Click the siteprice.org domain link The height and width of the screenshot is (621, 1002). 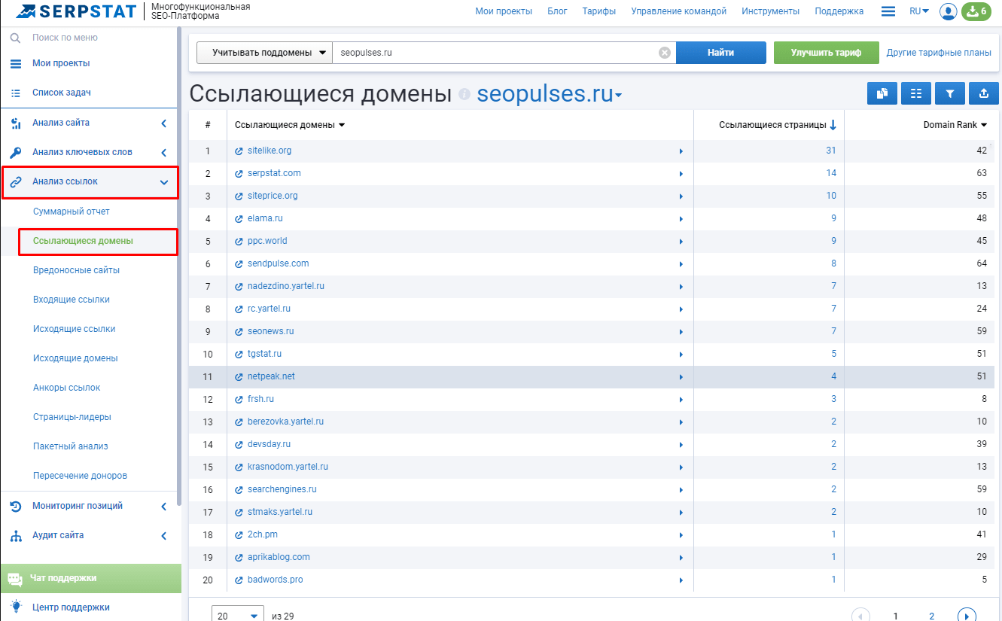[x=273, y=196]
